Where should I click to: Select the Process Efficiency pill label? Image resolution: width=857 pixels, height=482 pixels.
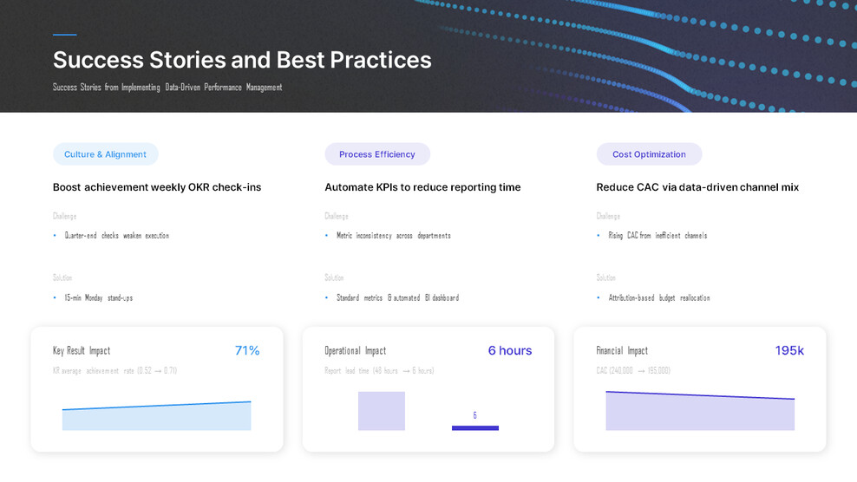[376, 154]
